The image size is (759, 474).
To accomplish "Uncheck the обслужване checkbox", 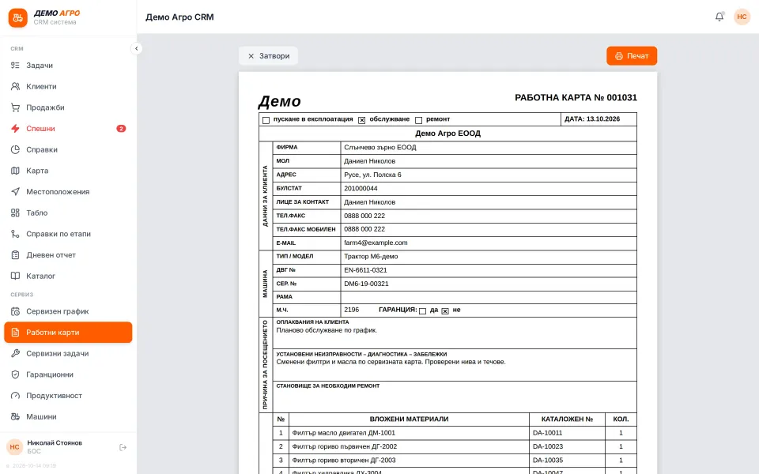I will pyautogui.click(x=361, y=120).
